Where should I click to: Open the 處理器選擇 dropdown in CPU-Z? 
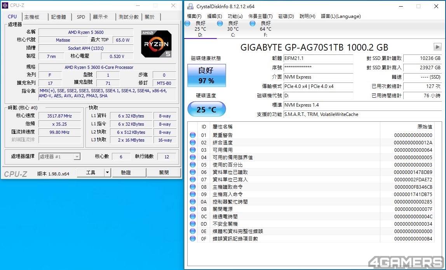59,156
